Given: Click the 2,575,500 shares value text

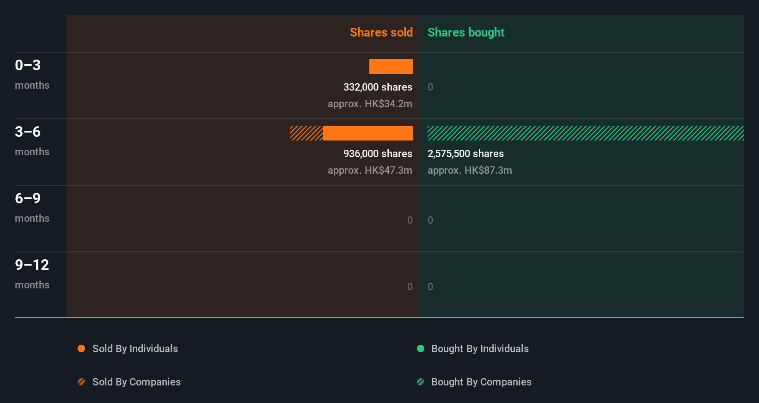Looking at the screenshot, I should tap(465, 153).
